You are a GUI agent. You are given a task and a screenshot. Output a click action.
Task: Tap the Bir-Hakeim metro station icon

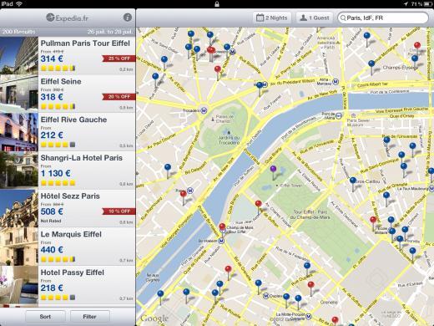(221, 241)
